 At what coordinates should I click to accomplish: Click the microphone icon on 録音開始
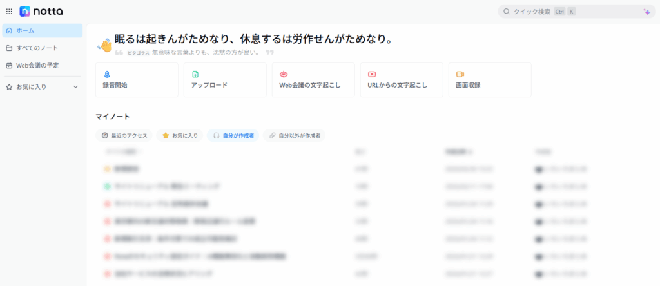click(107, 74)
